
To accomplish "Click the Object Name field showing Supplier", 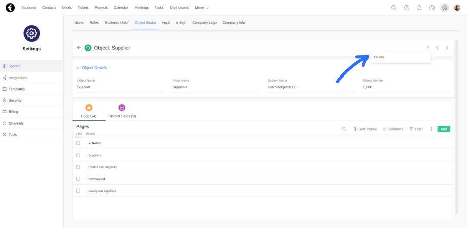I will 120,87.
